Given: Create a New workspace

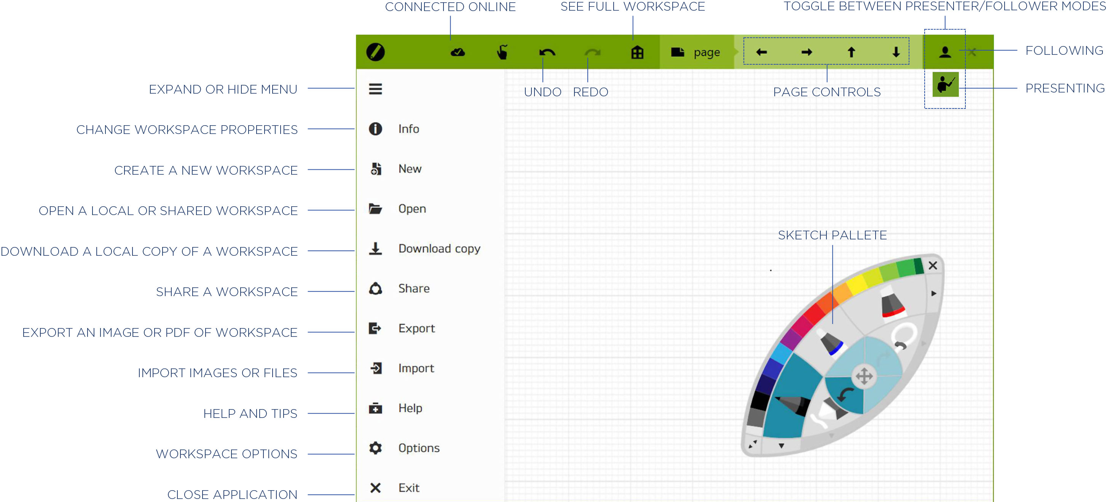Looking at the screenshot, I should pyautogui.click(x=430, y=169).
